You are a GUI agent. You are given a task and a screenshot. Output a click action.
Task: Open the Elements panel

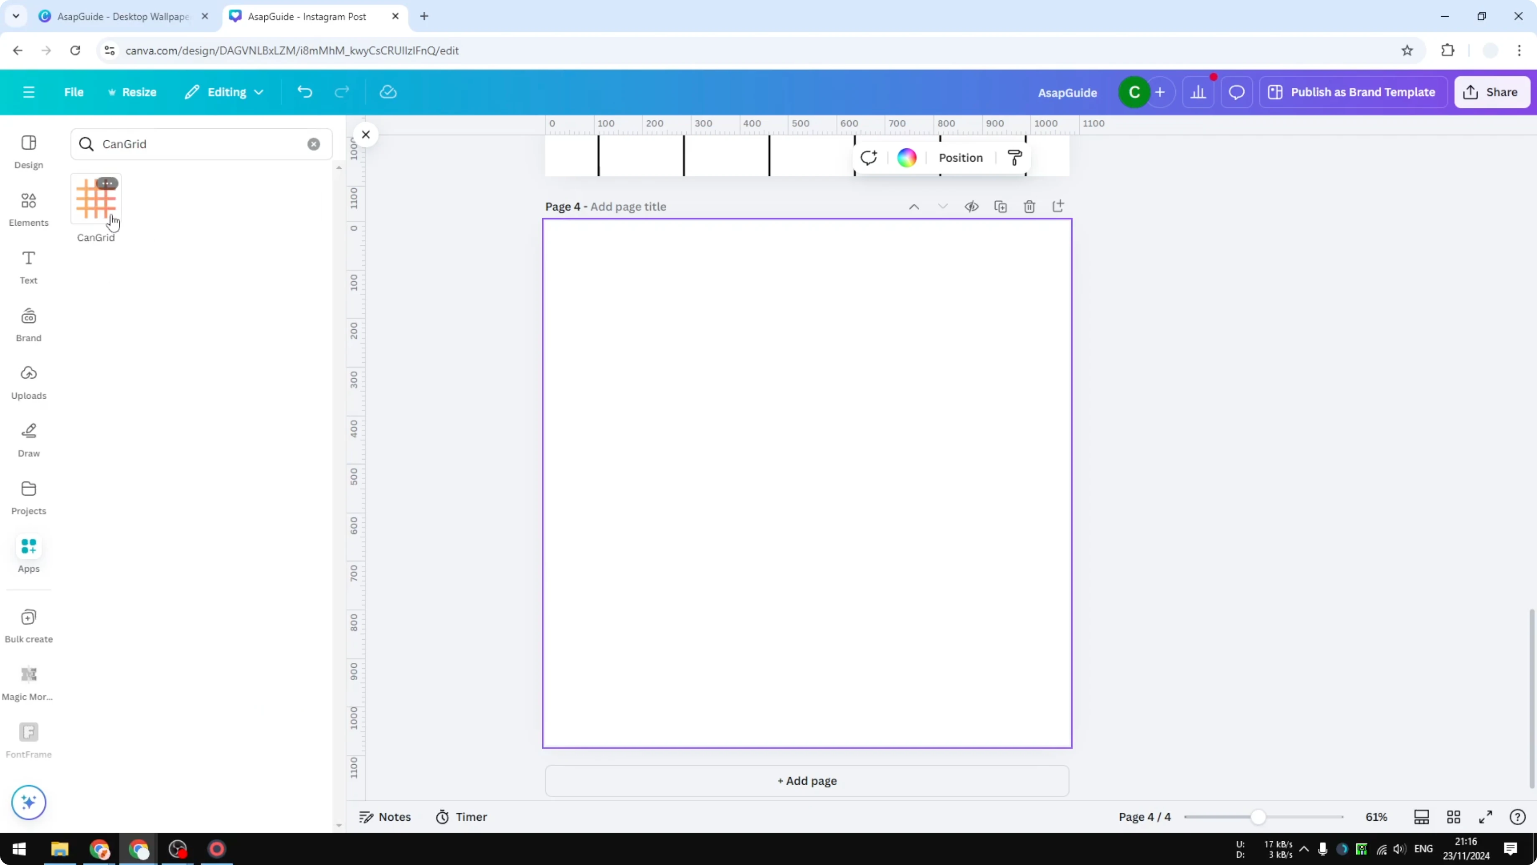(x=29, y=209)
